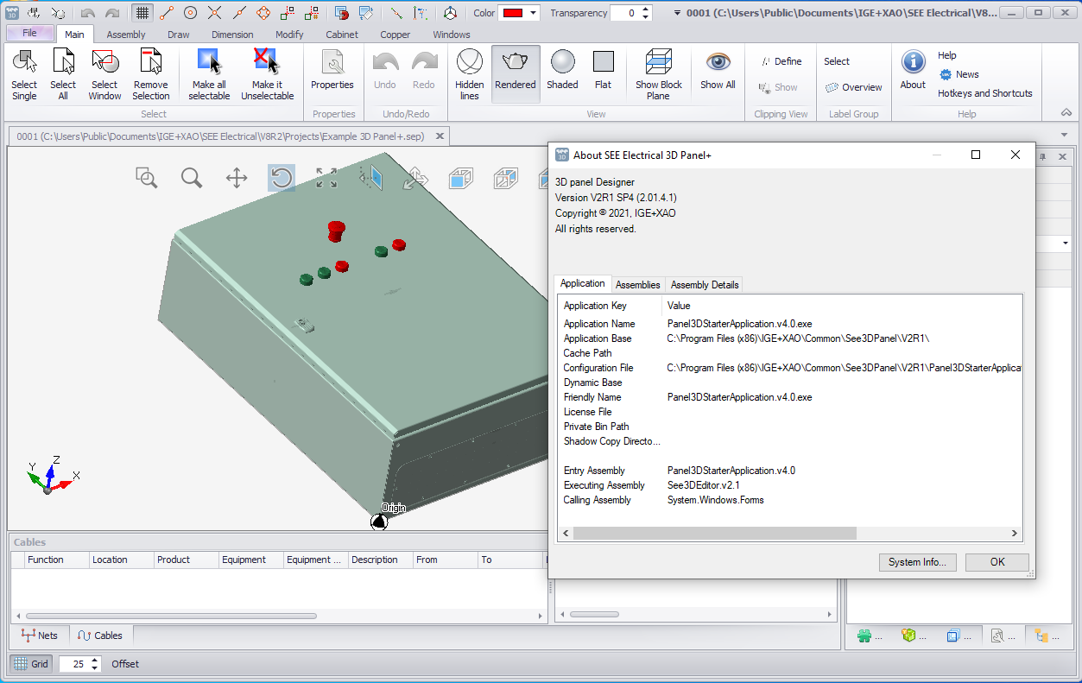The image size is (1082, 683).
Task: Click the Redo ribbon button
Action: click(424, 69)
